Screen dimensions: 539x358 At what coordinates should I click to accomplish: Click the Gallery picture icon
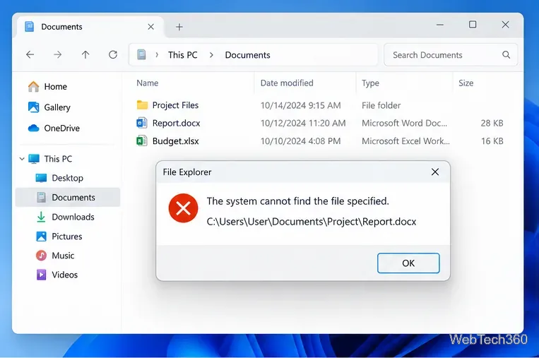pyautogui.click(x=33, y=107)
